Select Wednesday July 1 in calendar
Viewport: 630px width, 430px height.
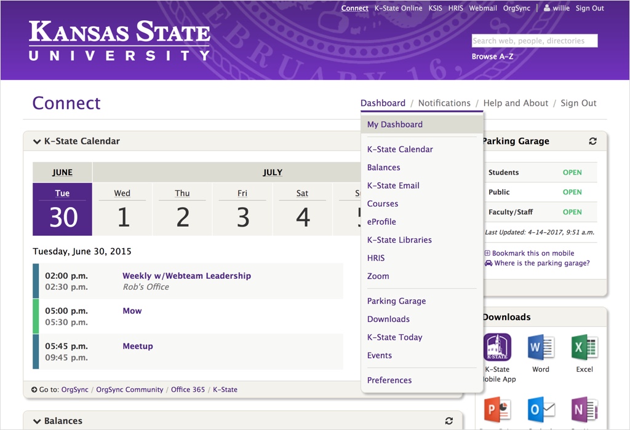point(122,209)
